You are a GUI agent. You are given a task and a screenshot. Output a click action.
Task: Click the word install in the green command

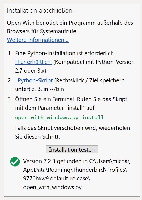(93, 117)
